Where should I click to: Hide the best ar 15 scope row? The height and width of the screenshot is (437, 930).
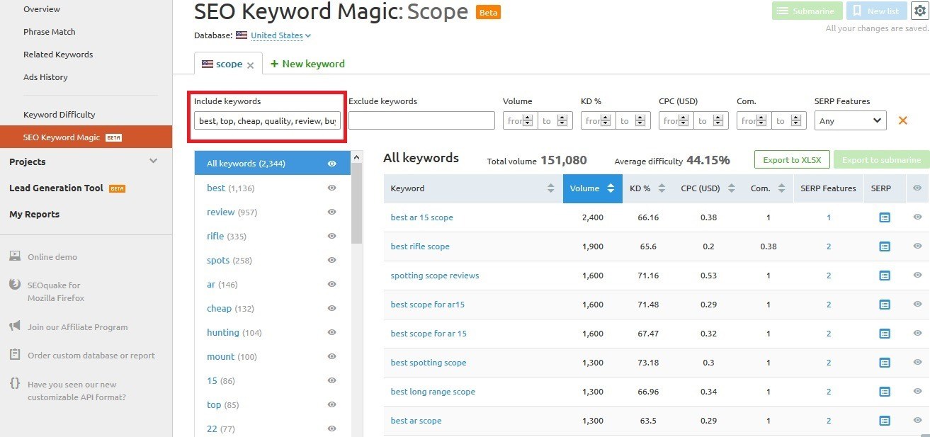coord(917,217)
